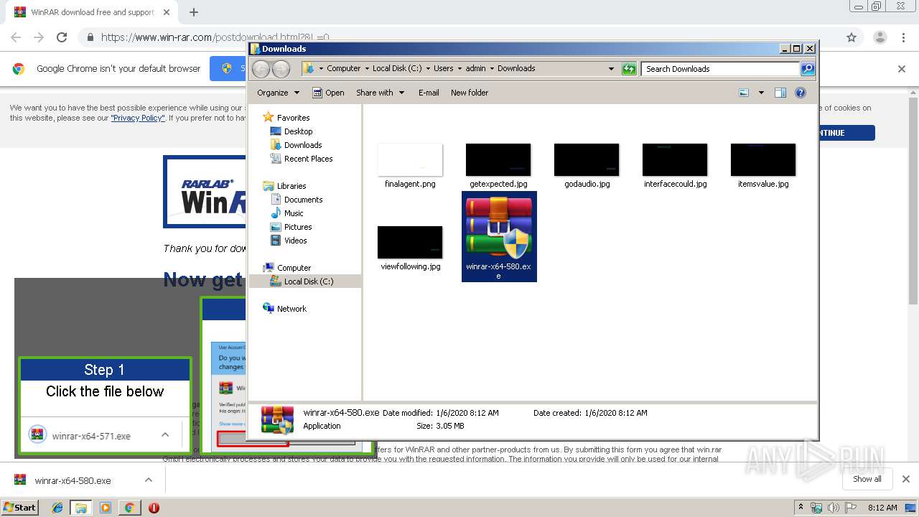The width and height of the screenshot is (919, 517).
Task: Click Open in Explorer toolbar
Action: [328, 93]
